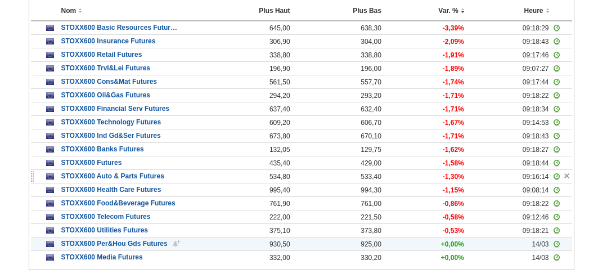Click the Plus Bas column header

[367, 11]
